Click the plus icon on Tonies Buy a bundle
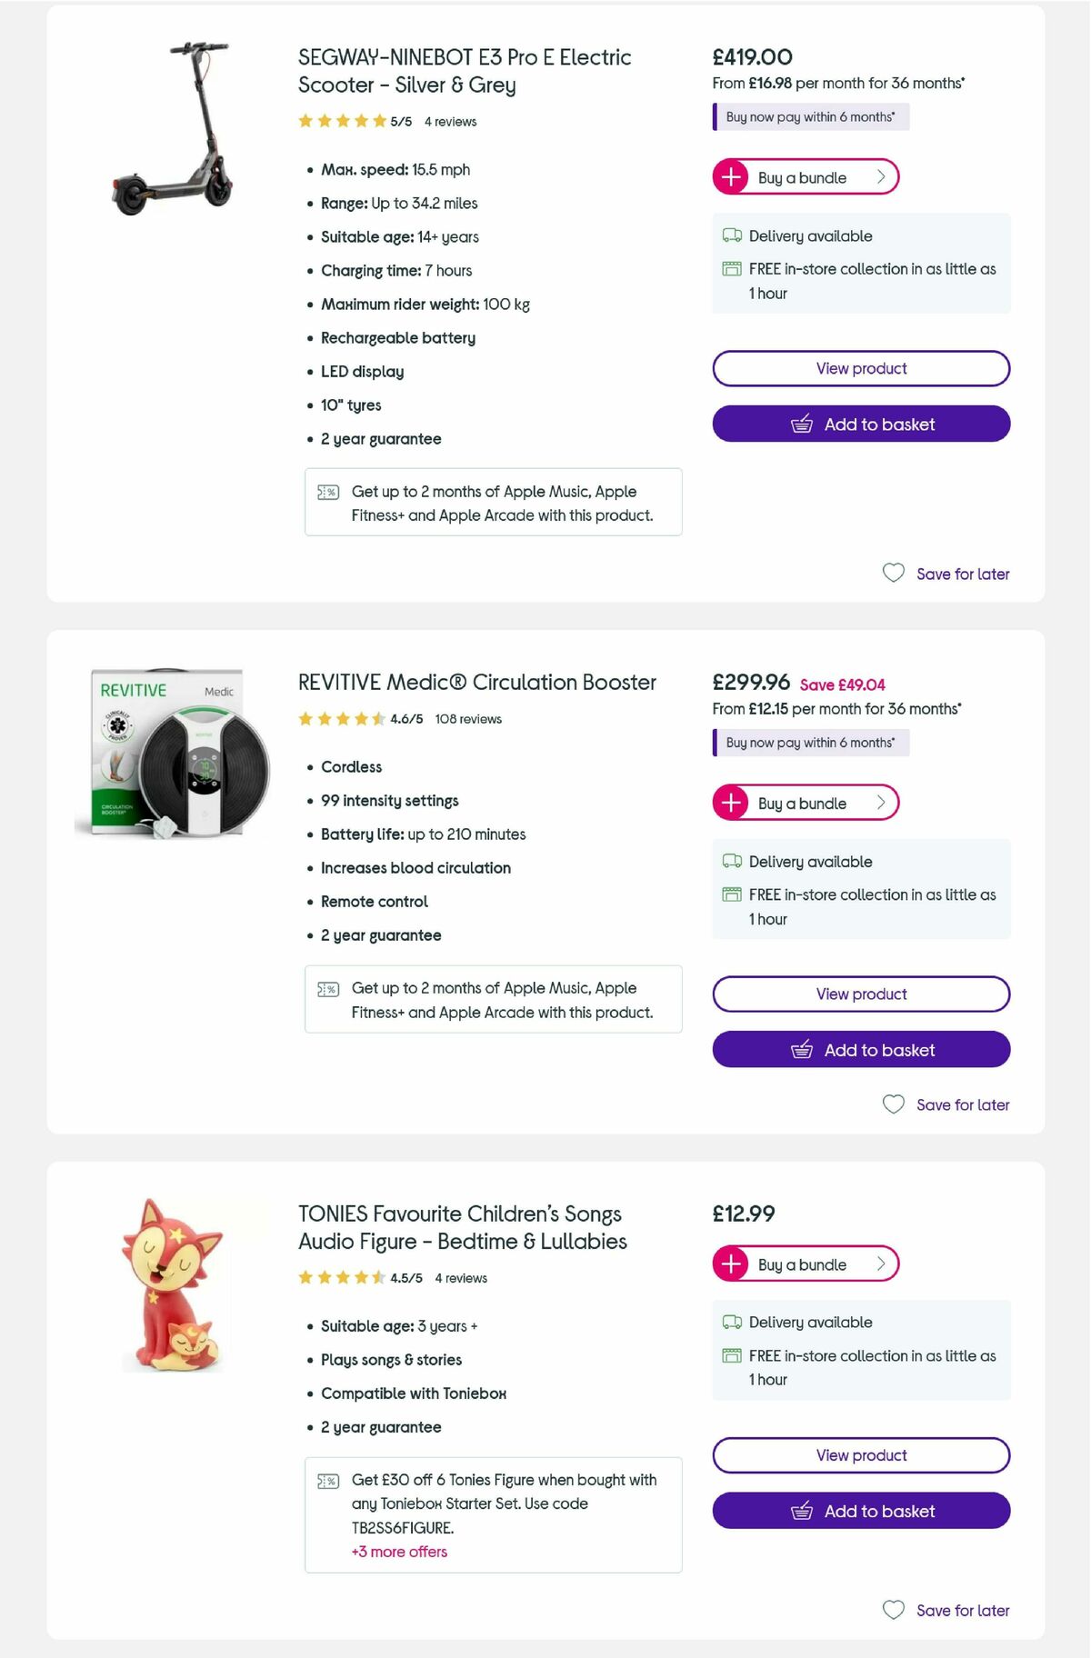 (x=731, y=1263)
